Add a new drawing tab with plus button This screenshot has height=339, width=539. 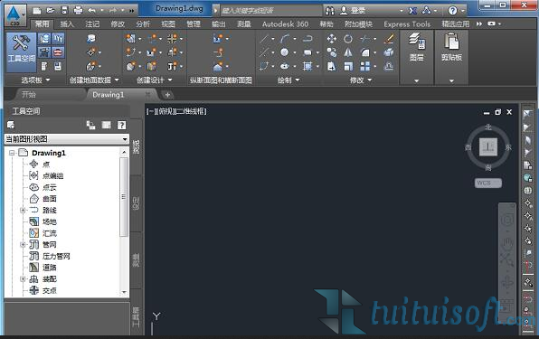tap(167, 95)
